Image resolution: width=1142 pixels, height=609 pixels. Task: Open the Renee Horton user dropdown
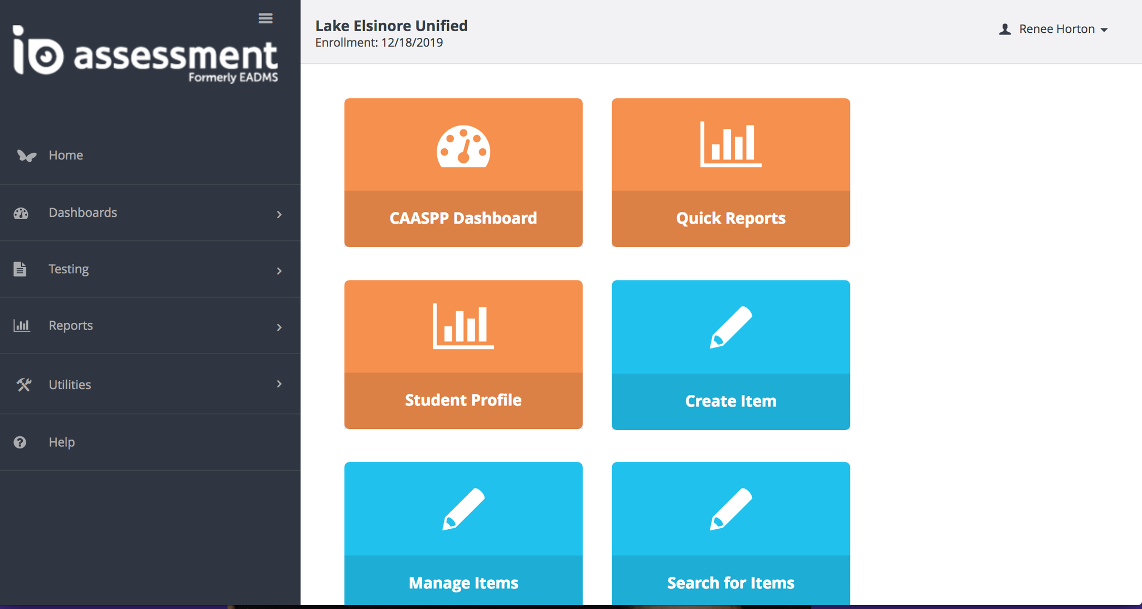coord(1056,30)
